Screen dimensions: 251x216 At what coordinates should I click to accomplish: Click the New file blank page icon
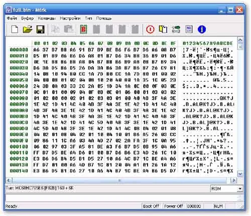pyautogui.click(x=15, y=30)
